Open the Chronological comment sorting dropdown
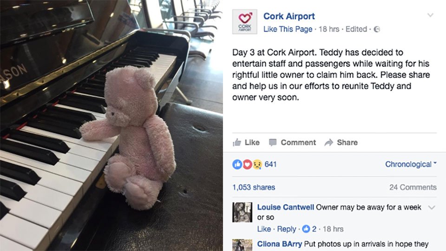446x251 pixels. point(411,164)
